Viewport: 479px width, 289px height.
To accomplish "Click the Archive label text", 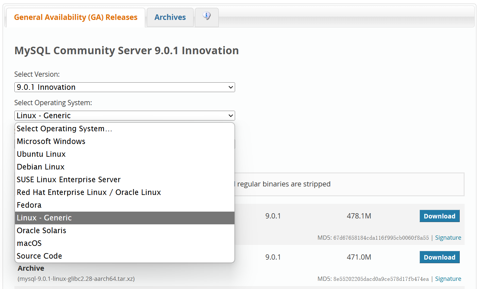I will click(x=31, y=268).
